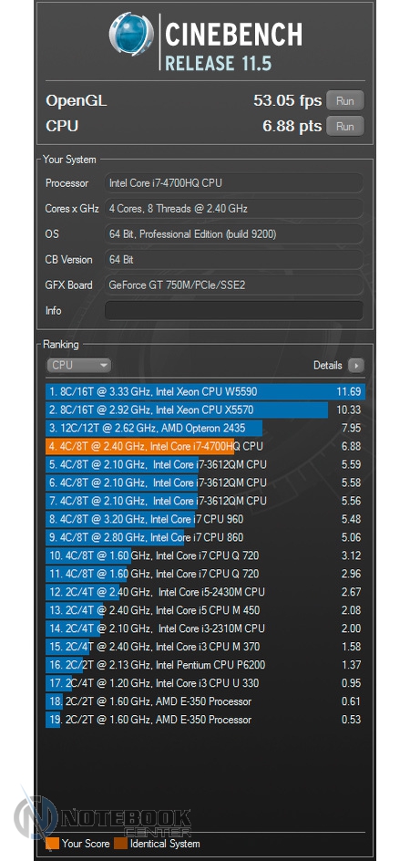Select the Core i5-2430M ranking entry
This screenshot has height=861, width=410.
tap(205, 592)
